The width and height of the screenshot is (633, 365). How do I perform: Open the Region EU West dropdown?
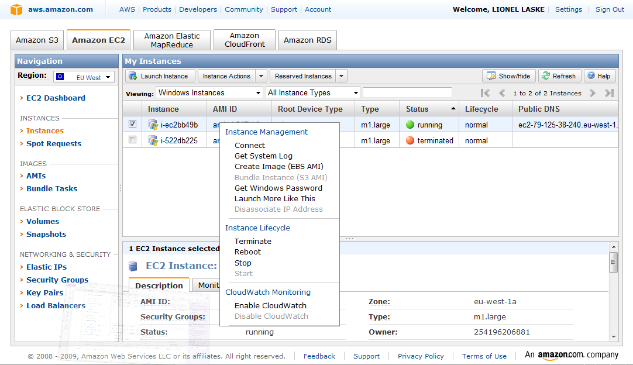click(x=84, y=77)
